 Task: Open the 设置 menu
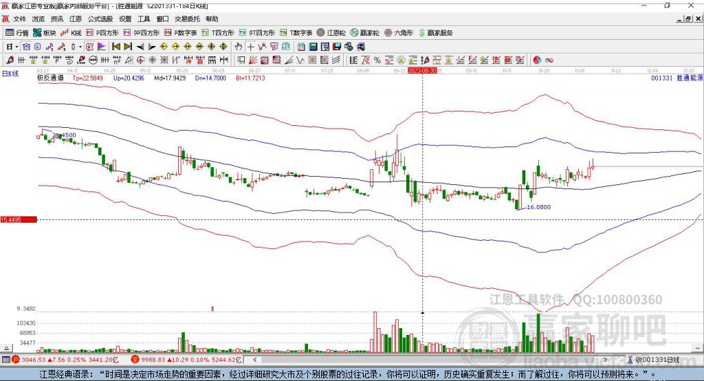click(x=125, y=19)
